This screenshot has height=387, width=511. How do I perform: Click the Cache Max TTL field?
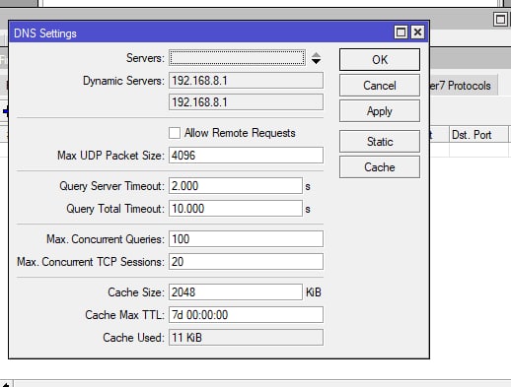tap(246, 315)
